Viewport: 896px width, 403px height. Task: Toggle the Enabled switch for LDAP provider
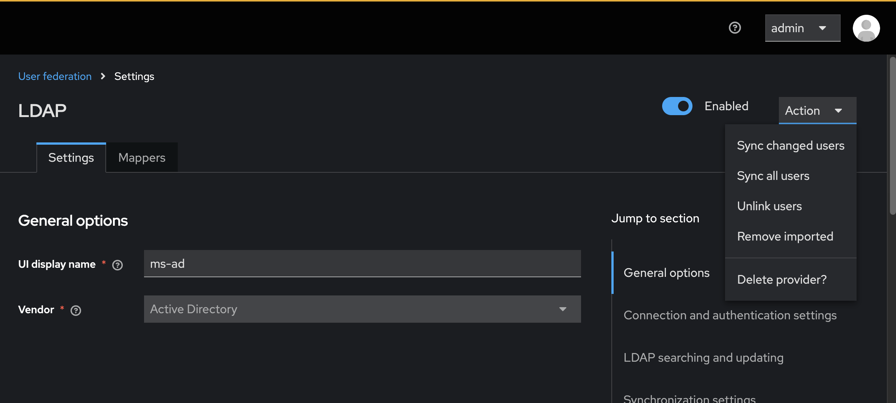pos(677,106)
